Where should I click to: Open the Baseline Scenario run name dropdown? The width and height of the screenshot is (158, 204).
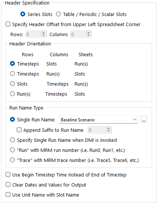pos(98,119)
